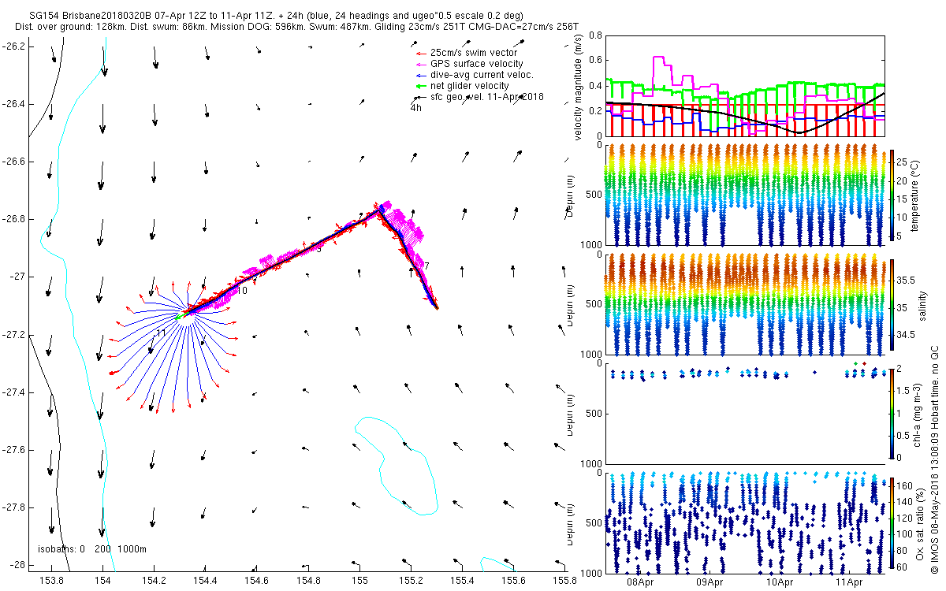
Task: Click the '34.5' salinity color bar tick
Action: click(907, 336)
